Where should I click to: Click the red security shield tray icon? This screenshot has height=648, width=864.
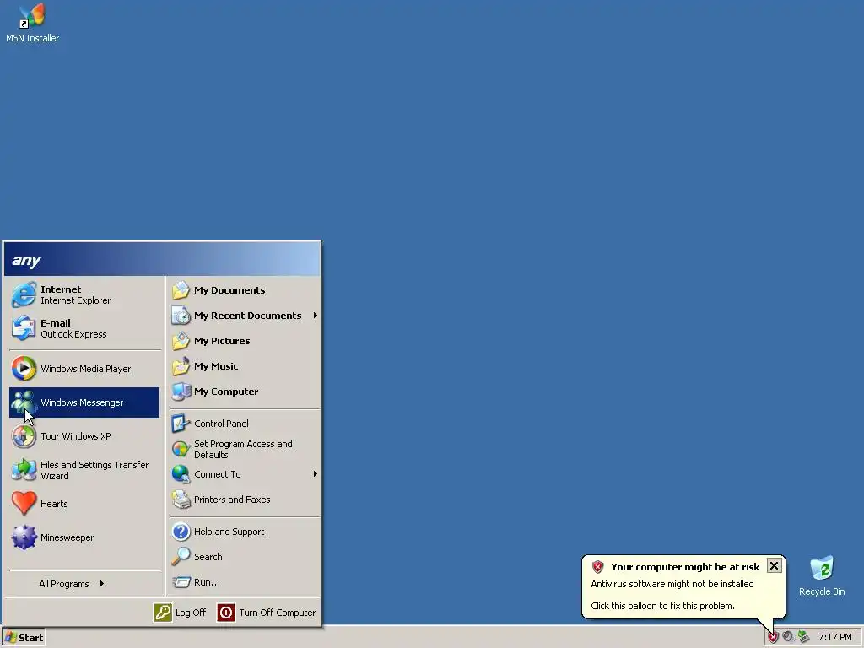point(773,638)
